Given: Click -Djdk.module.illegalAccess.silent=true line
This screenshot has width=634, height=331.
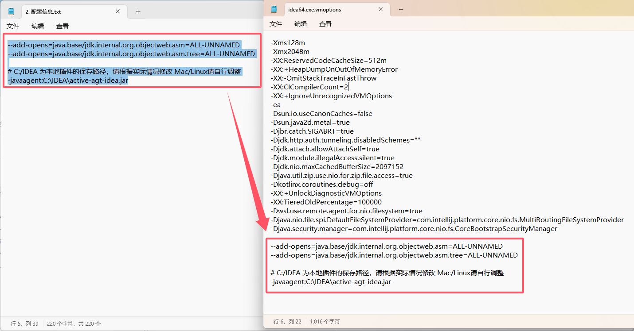Looking at the screenshot, I should [x=333, y=158].
